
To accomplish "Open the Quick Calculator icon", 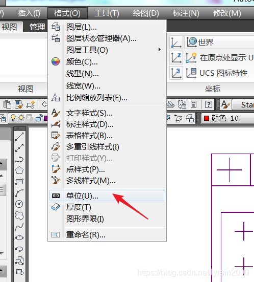I will coord(193,104).
